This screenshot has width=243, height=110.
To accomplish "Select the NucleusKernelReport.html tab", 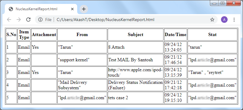I will [x=41, y=9].
